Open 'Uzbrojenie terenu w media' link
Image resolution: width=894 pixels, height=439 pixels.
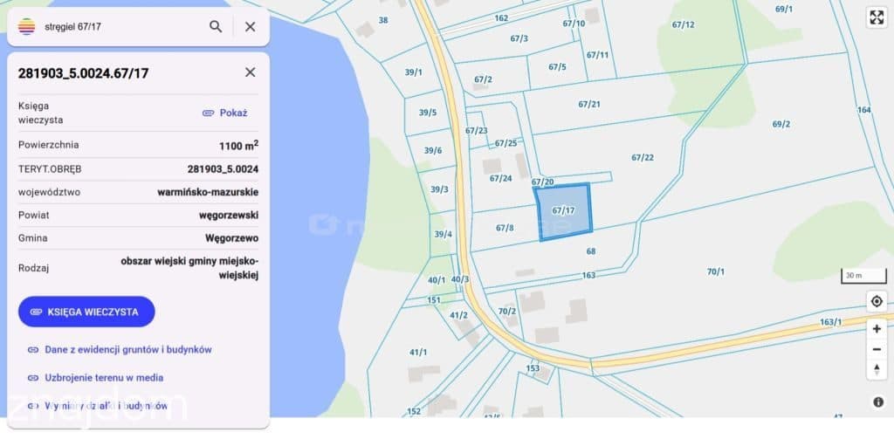tap(96, 377)
